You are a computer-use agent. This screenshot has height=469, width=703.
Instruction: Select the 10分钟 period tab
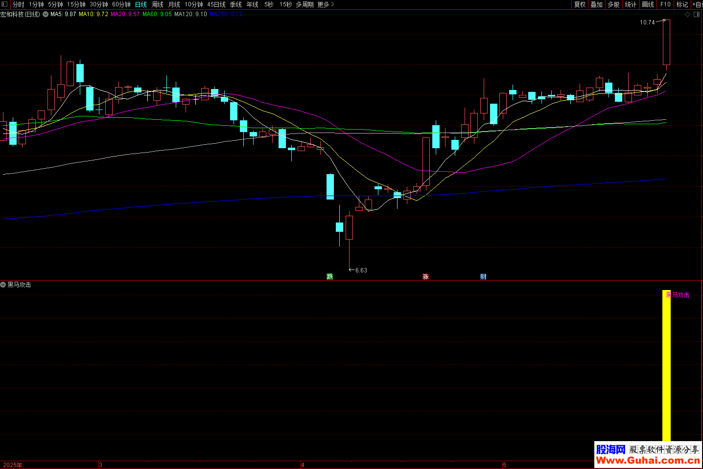coord(194,4)
